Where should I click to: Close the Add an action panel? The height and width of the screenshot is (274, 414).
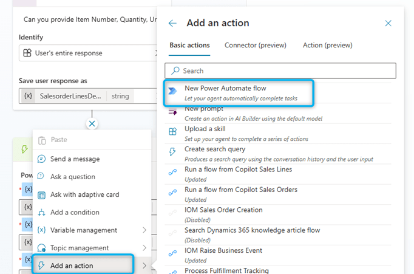389,23
